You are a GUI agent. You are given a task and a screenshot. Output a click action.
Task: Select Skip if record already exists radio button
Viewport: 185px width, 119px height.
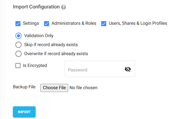click(x=18, y=45)
